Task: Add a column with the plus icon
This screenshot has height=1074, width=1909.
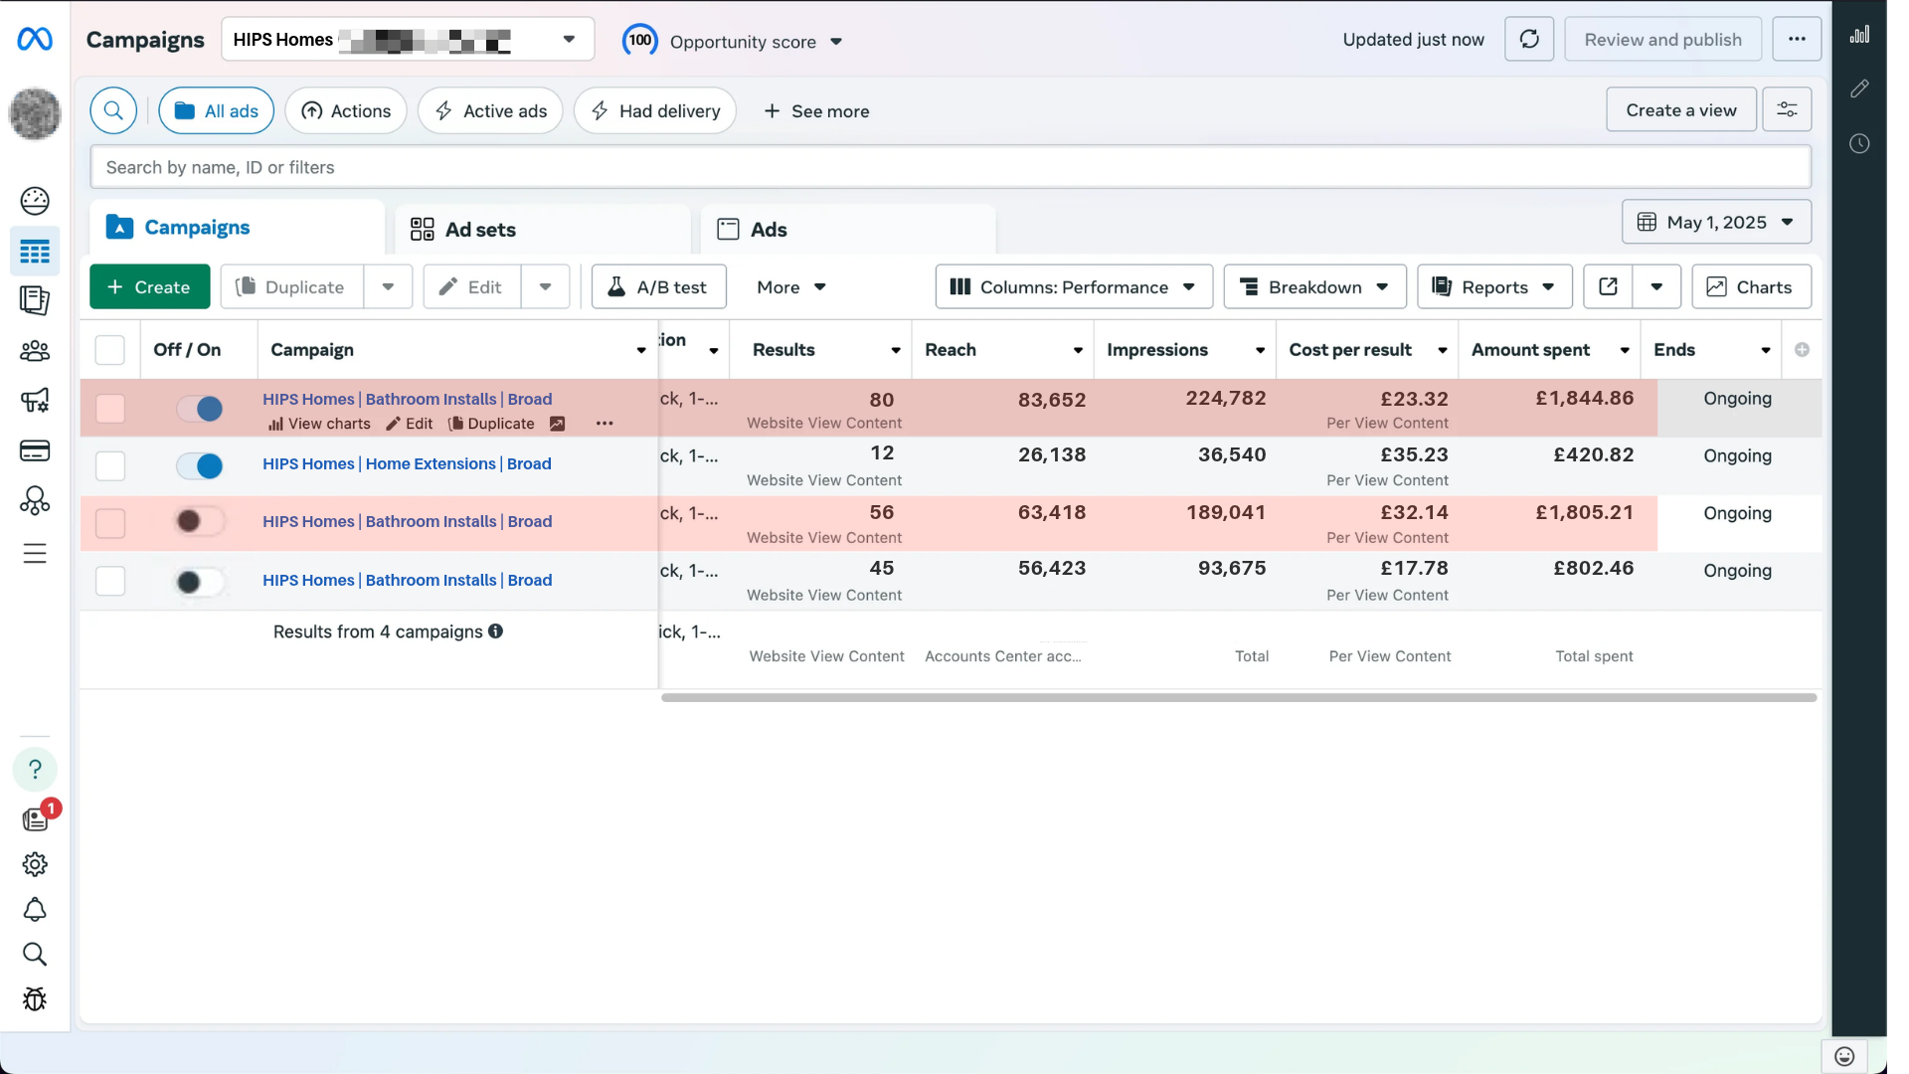Action: click(1802, 350)
